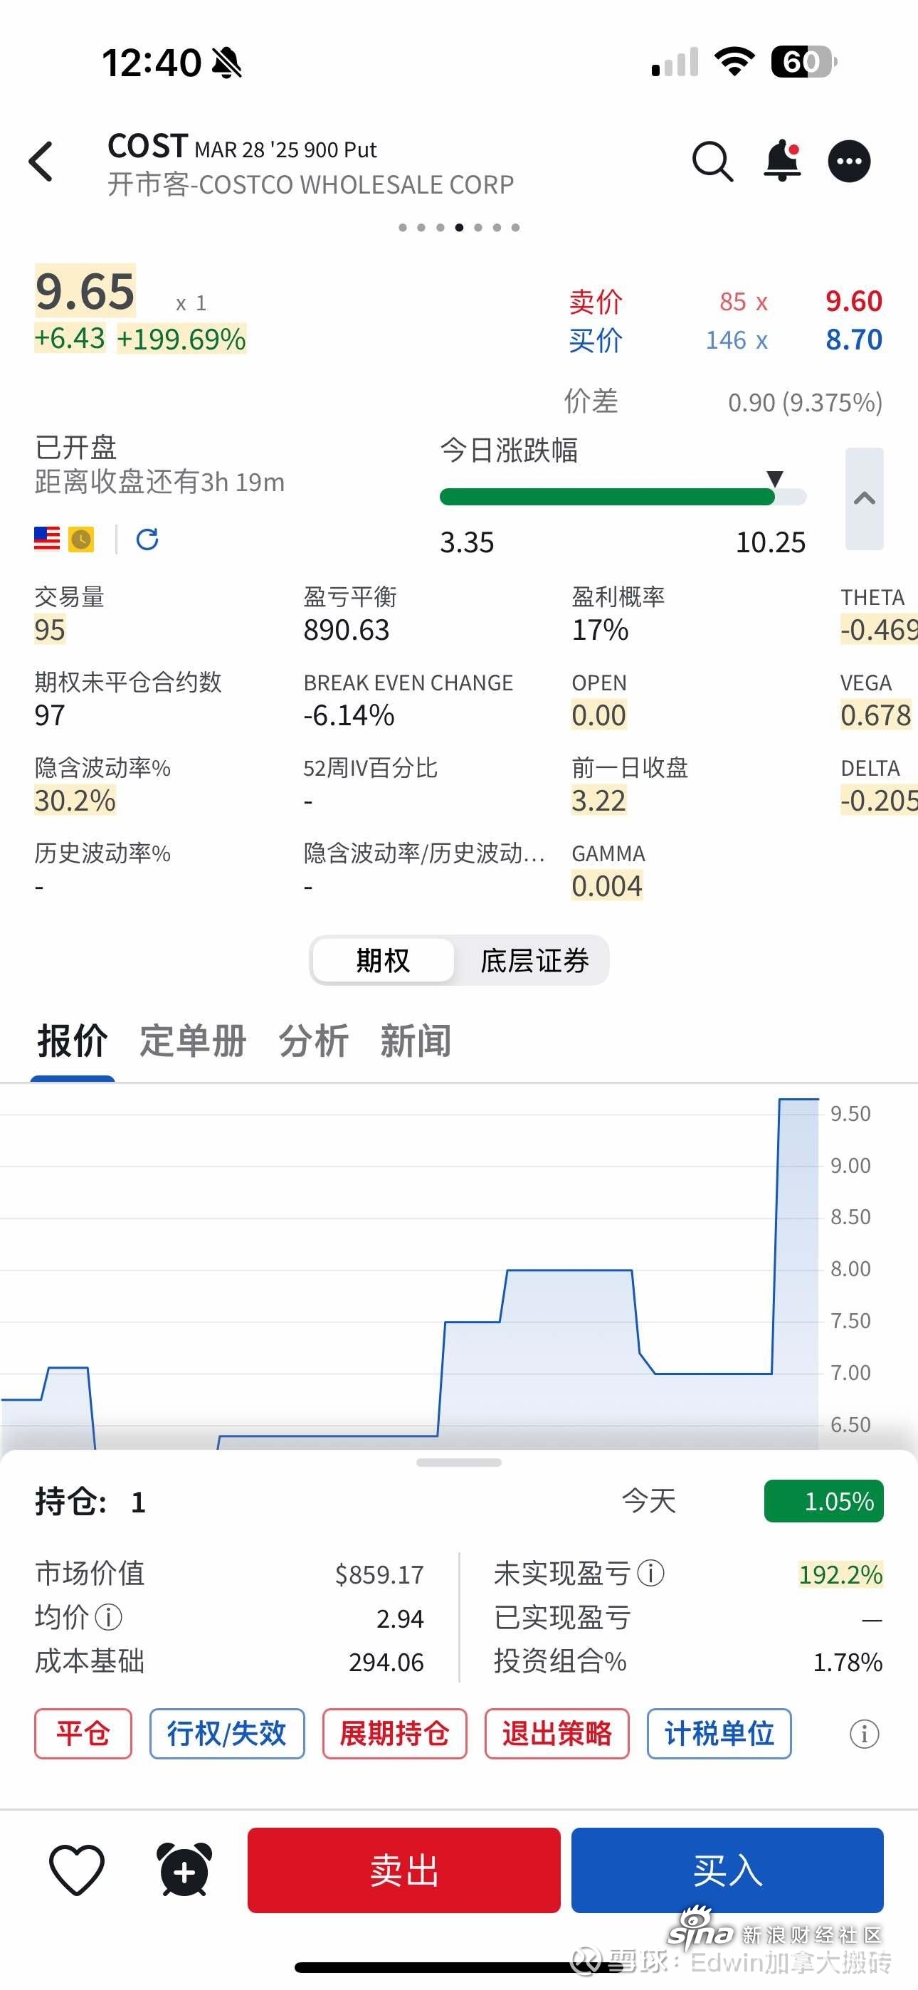918x1990 pixels.
Task: Tap info icon next to 均价
Action: pyautogui.click(x=108, y=1617)
